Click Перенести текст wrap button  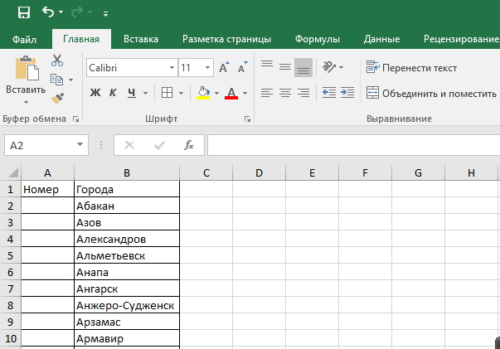point(411,68)
